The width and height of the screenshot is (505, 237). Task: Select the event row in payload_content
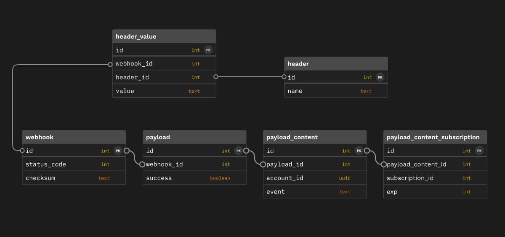click(x=315, y=192)
